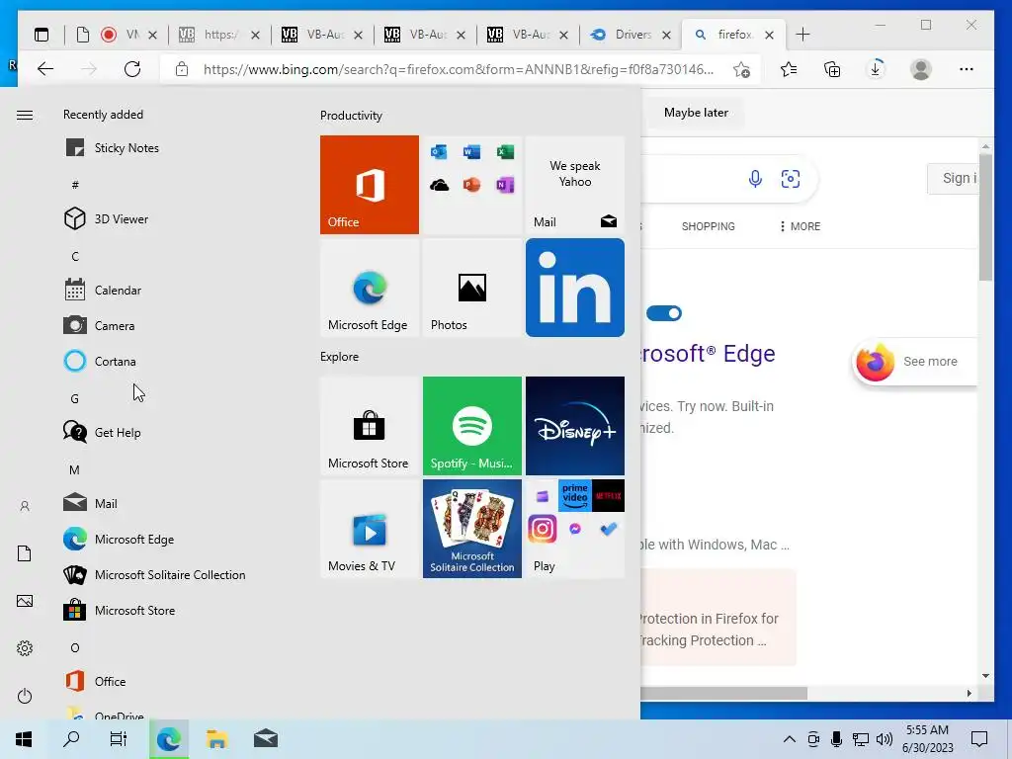The width and height of the screenshot is (1012, 759).
Task: Expand the Start menu hamburger button
Action: pyautogui.click(x=25, y=115)
